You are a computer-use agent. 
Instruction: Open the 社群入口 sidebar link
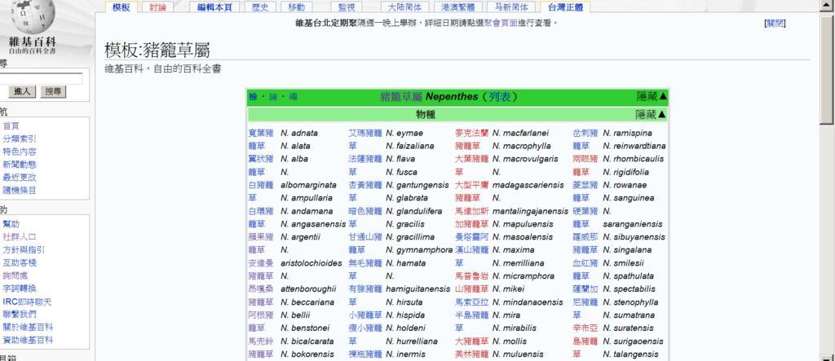point(20,237)
